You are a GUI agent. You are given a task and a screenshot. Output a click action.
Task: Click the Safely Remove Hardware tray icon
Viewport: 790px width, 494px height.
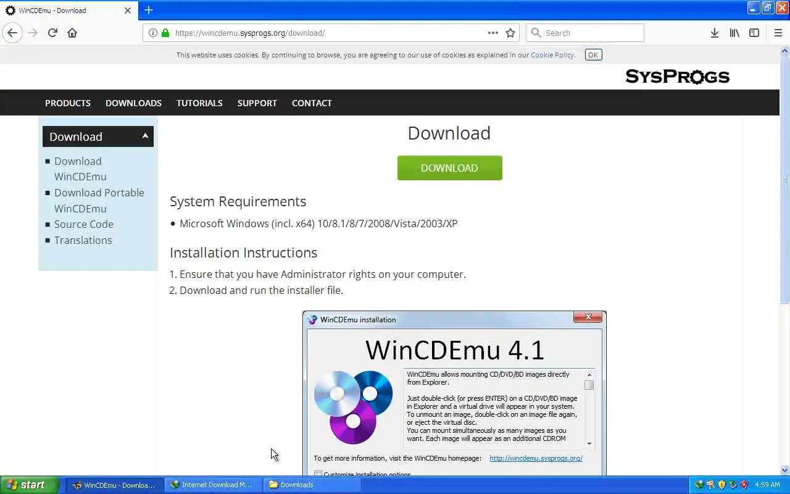(733, 485)
